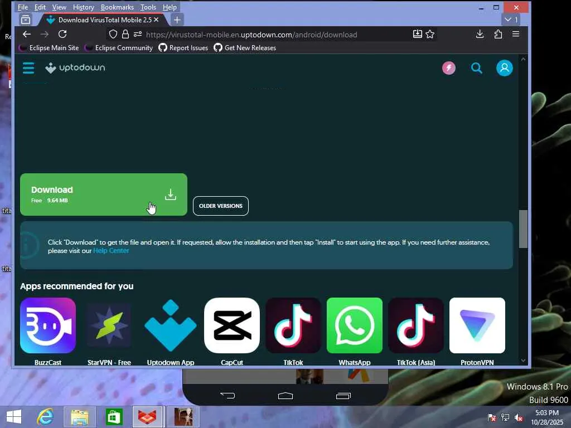Open the File menu
571x428 pixels.
(x=22, y=7)
